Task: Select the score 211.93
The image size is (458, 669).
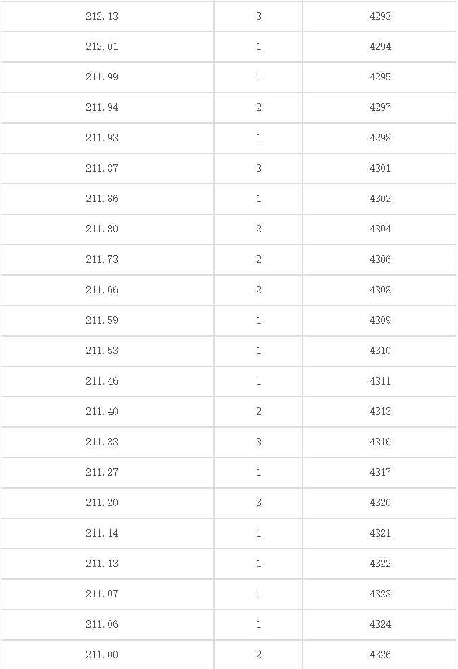Action: [102, 138]
